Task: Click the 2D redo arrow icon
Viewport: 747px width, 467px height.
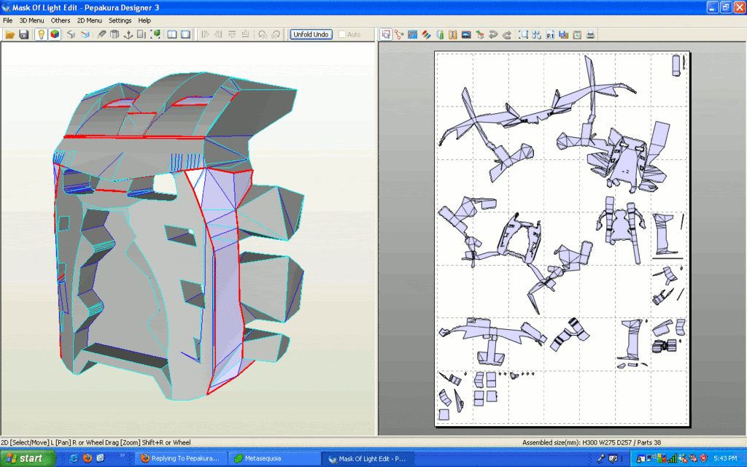Action: click(x=507, y=34)
